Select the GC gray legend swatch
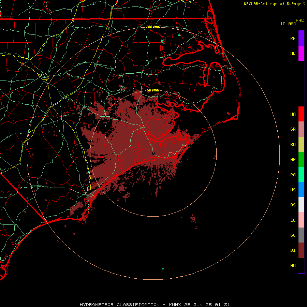The width and height of the screenshot is (307, 307). coord(301,235)
